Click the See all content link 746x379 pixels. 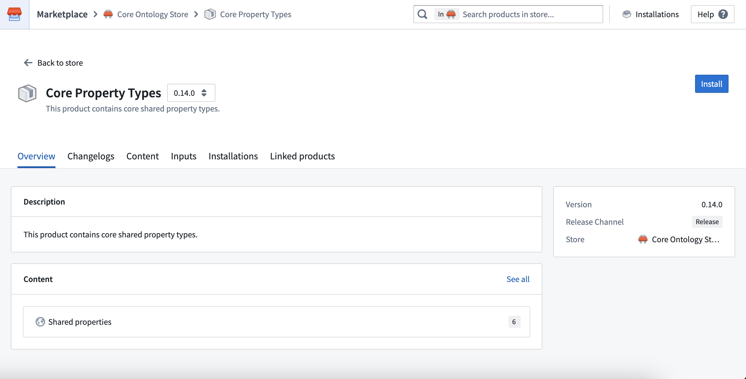pos(518,278)
